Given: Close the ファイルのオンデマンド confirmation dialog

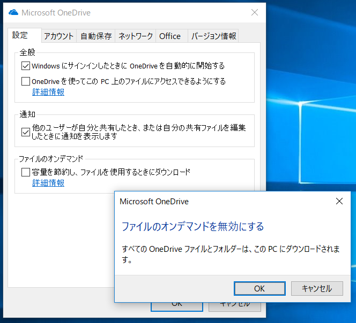Looking at the screenshot, I should point(339,201).
